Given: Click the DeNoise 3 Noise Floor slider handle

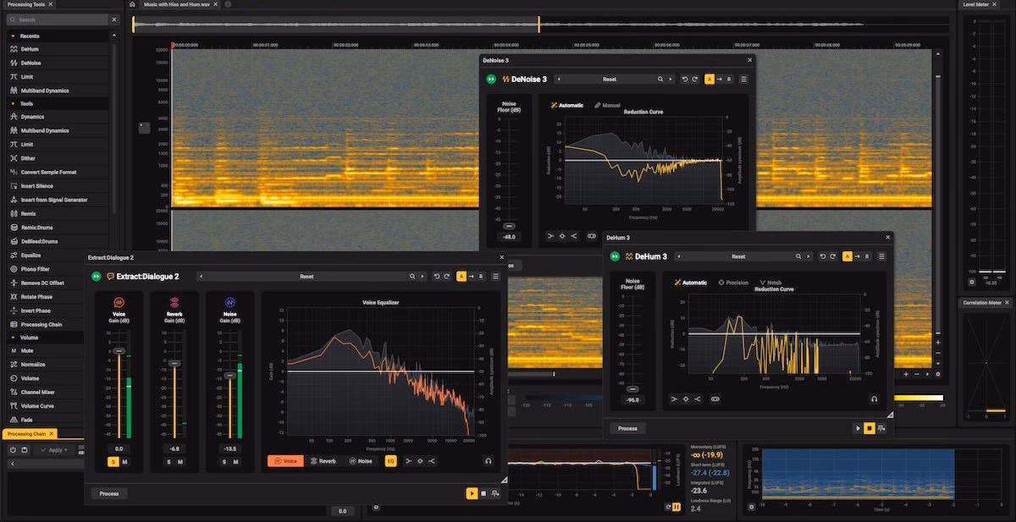Looking at the screenshot, I should pyautogui.click(x=509, y=226).
